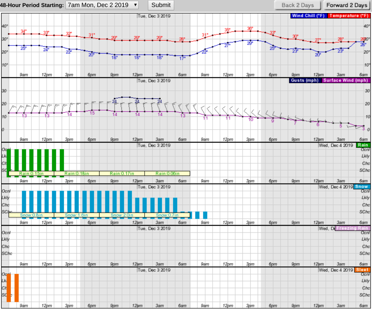Click the 3 mph surface wind point

pos(363,126)
